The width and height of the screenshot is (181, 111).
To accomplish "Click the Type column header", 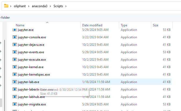I will 124,25.
